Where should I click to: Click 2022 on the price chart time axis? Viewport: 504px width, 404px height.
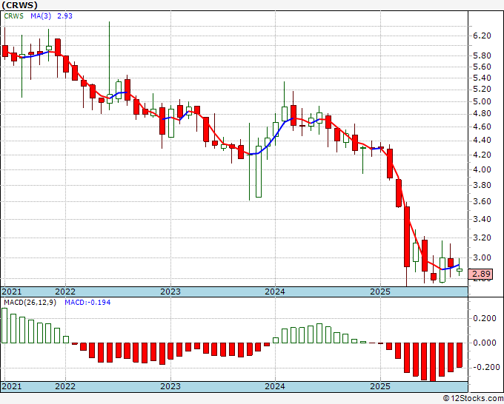click(x=65, y=292)
